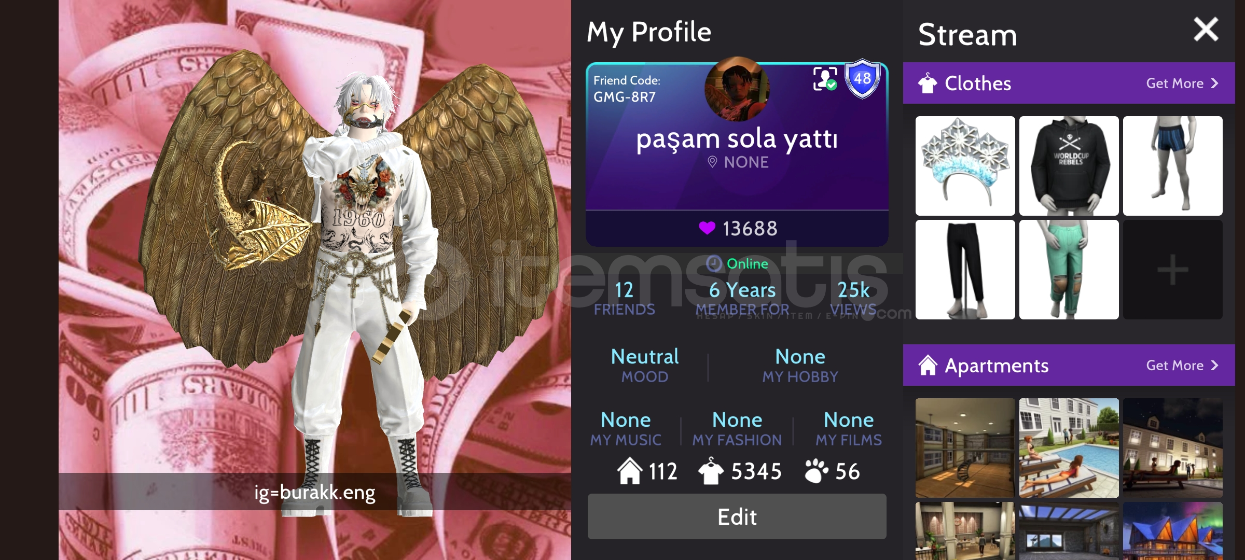This screenshot has height=560, width=1245.
Task: Click the location pin next to NONE
Action: coord(712,162)
